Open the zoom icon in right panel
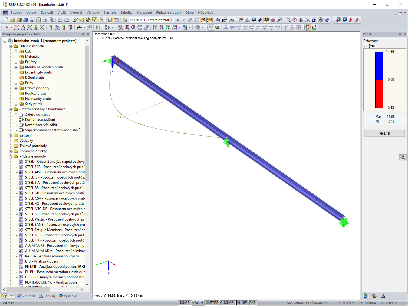This screenshot has height=306, width=408. coord(403,158)
